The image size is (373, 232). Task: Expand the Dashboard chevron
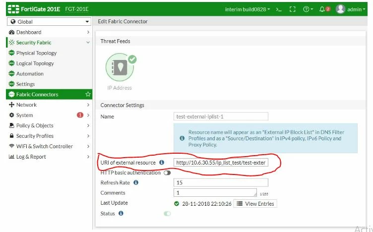(x=88, y=32)
